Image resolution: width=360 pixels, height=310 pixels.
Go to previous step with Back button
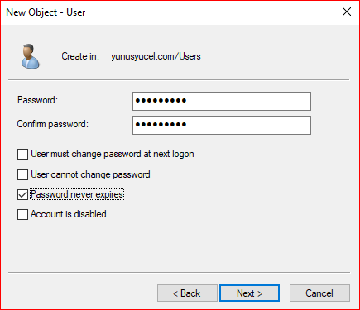point(187,293)
